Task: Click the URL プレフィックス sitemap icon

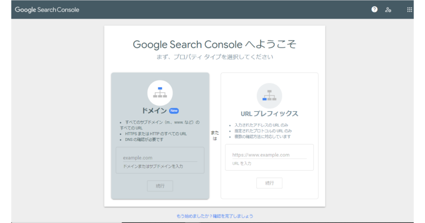Action: pyautogui.click(x=269, y=95)
